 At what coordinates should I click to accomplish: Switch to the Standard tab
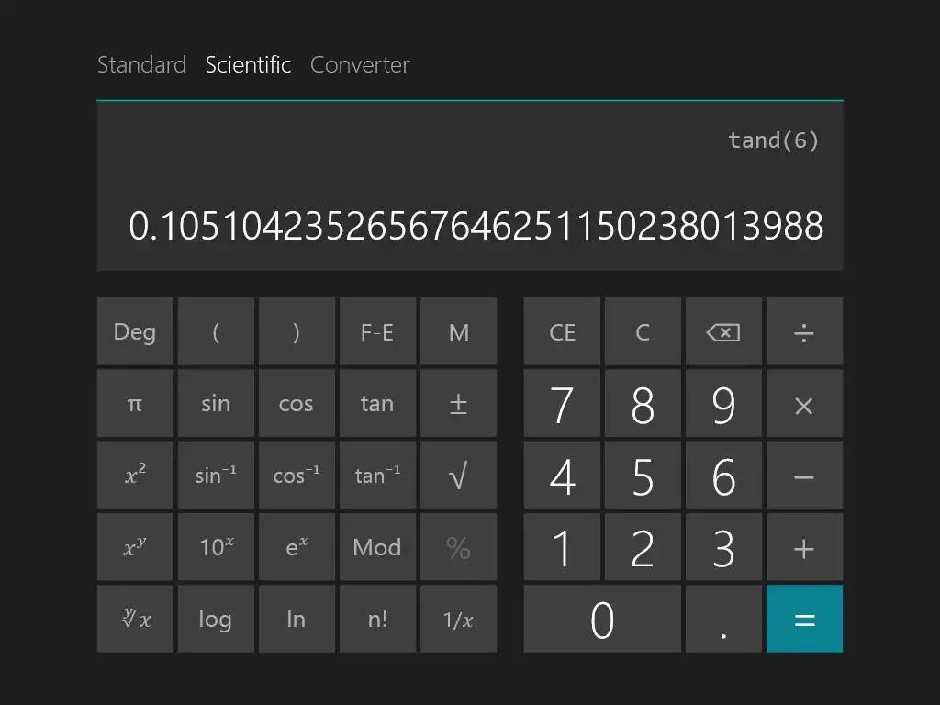pos(141,65)
